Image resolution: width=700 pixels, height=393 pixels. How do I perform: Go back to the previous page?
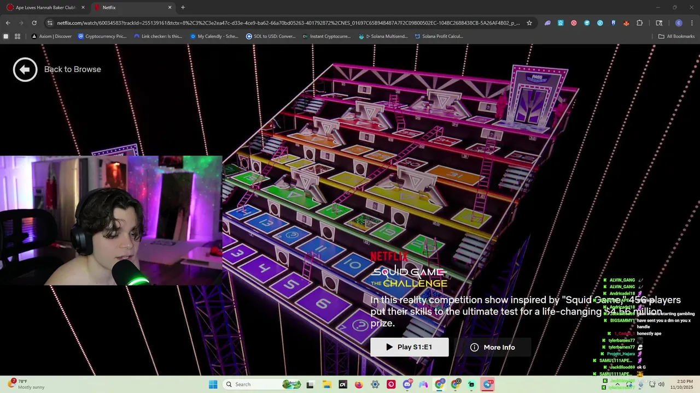[x=8, y=23]
